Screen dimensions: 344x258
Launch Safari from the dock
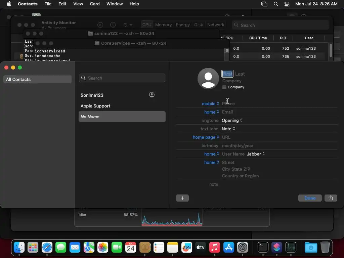point(47,247)
